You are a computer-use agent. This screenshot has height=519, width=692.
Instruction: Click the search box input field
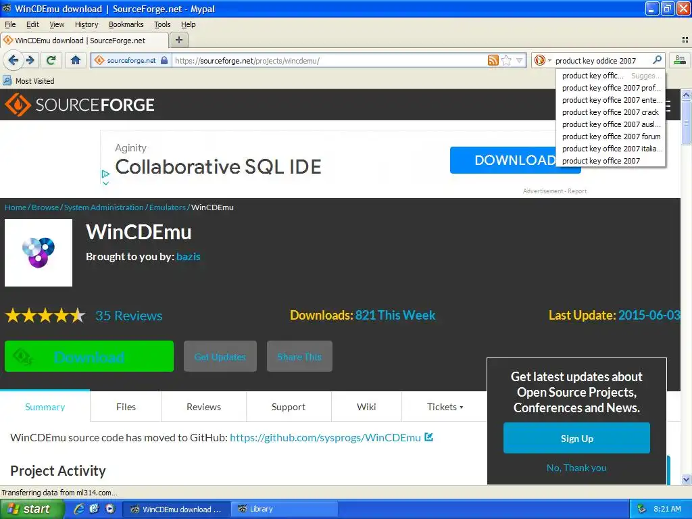pyautogui.click(x=602, y=60)
